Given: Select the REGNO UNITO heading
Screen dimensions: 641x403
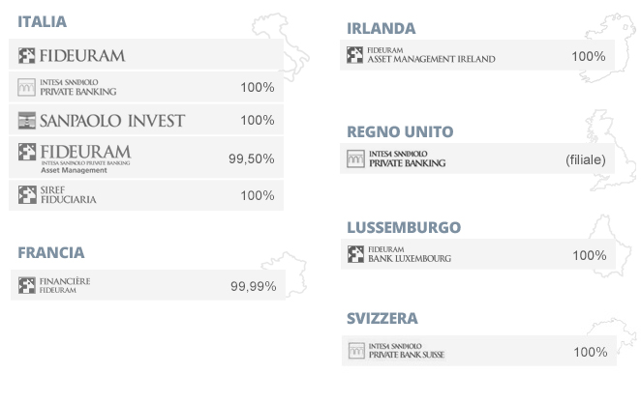Looking at the screenshot, I should (400, 131).
